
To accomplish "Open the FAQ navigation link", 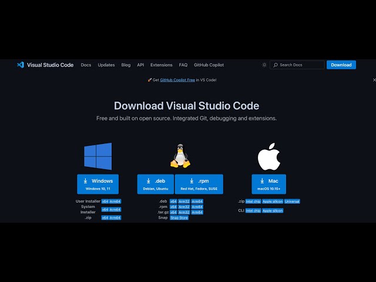I will point(183,65).
